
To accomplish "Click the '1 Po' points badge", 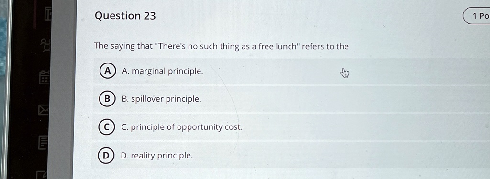I will click(477, 16).
